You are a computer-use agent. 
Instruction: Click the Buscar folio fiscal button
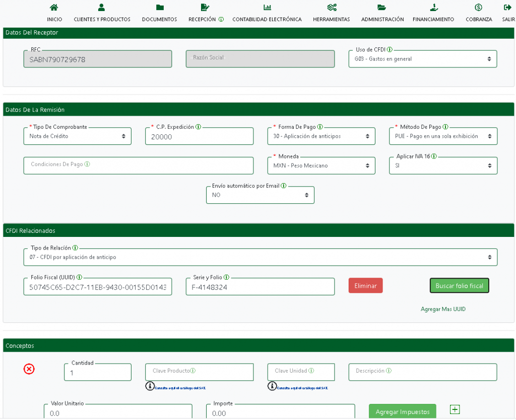point(459,286)
